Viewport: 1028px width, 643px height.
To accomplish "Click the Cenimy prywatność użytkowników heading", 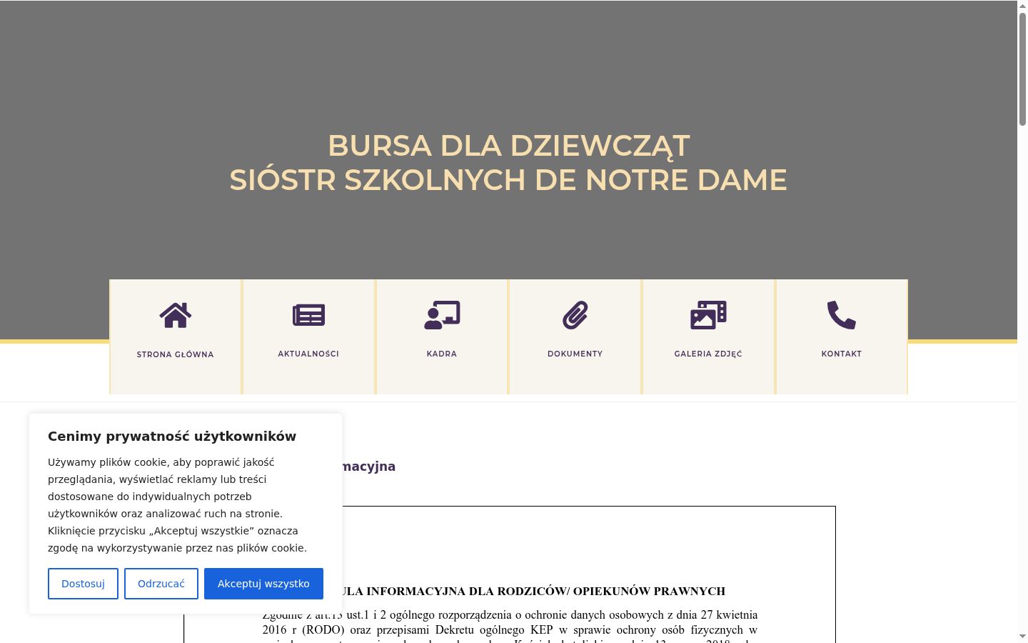I will click(172, 437).
